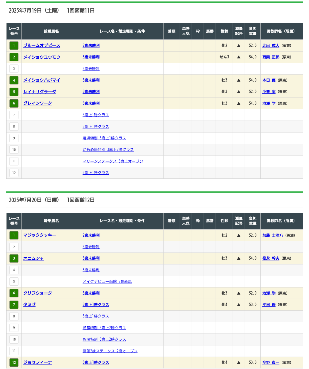Screen dimensions: 309x369
Task: Click せん3 cell in メイショウユウモウ row
Action: pos(224,57)
